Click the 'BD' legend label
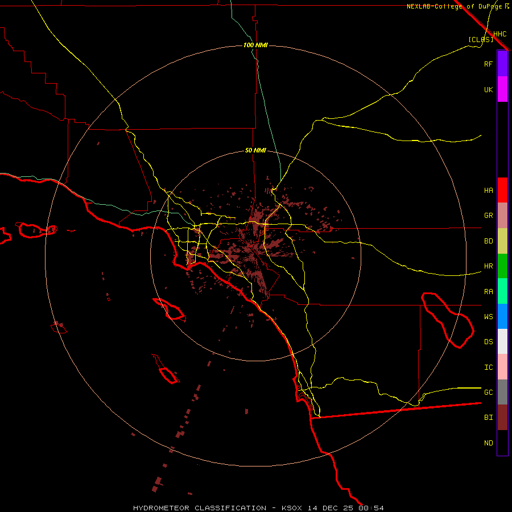This screenshot has width=512, height=512. pyautogui.click(x=489, y=241)
